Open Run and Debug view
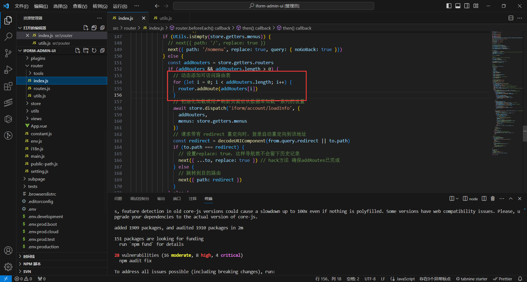 tap(8, 70)
